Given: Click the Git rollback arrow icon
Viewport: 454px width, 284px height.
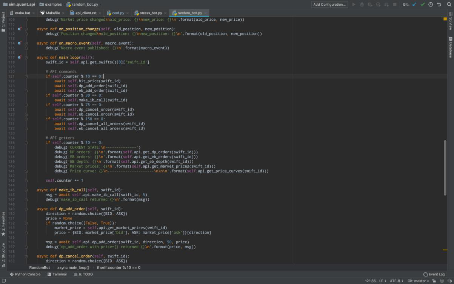Looking at the screenshot, I should (439, 5).
